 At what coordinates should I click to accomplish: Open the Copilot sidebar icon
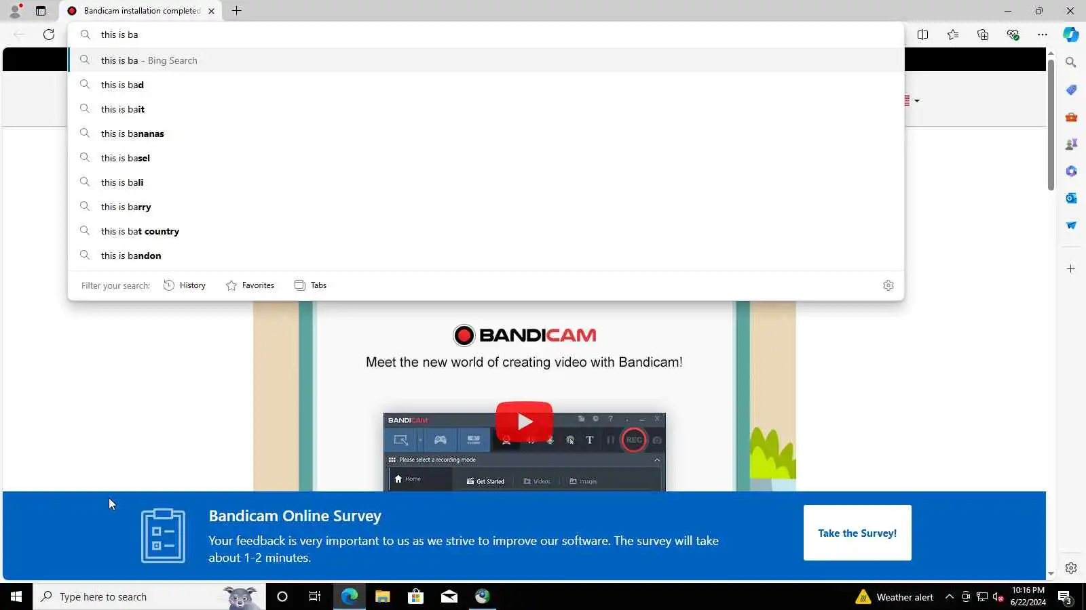(x=1071, y=35)
